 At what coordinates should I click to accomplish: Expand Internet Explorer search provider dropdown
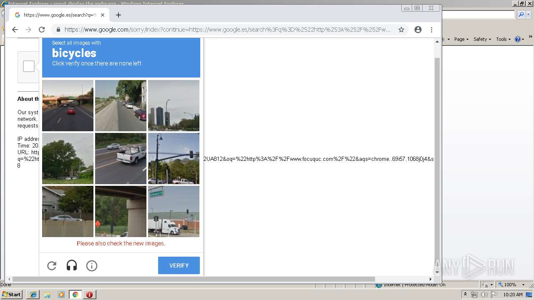pyautogui.click(x=528, y=15)
